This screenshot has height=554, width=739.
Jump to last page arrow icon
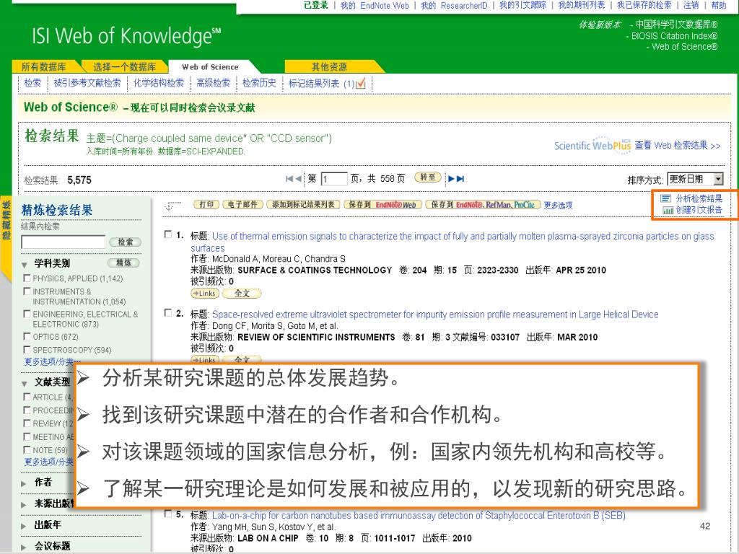[x=460, y=179]
